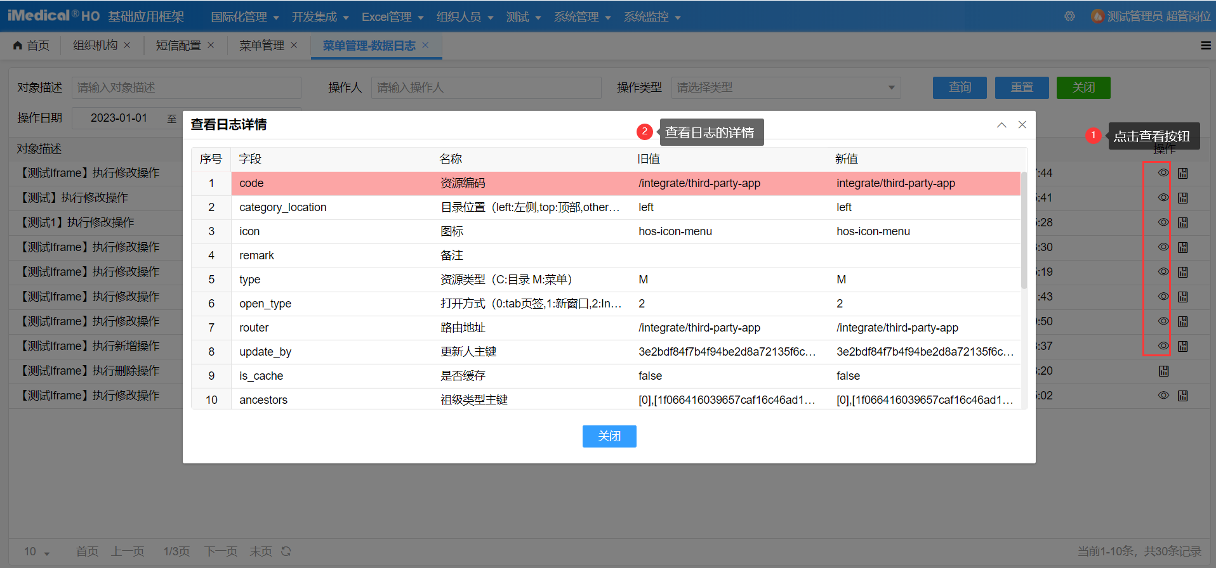1216x568 pixels.
Task: Close the 短信配置 tab with its X
Action: [211, 45]
